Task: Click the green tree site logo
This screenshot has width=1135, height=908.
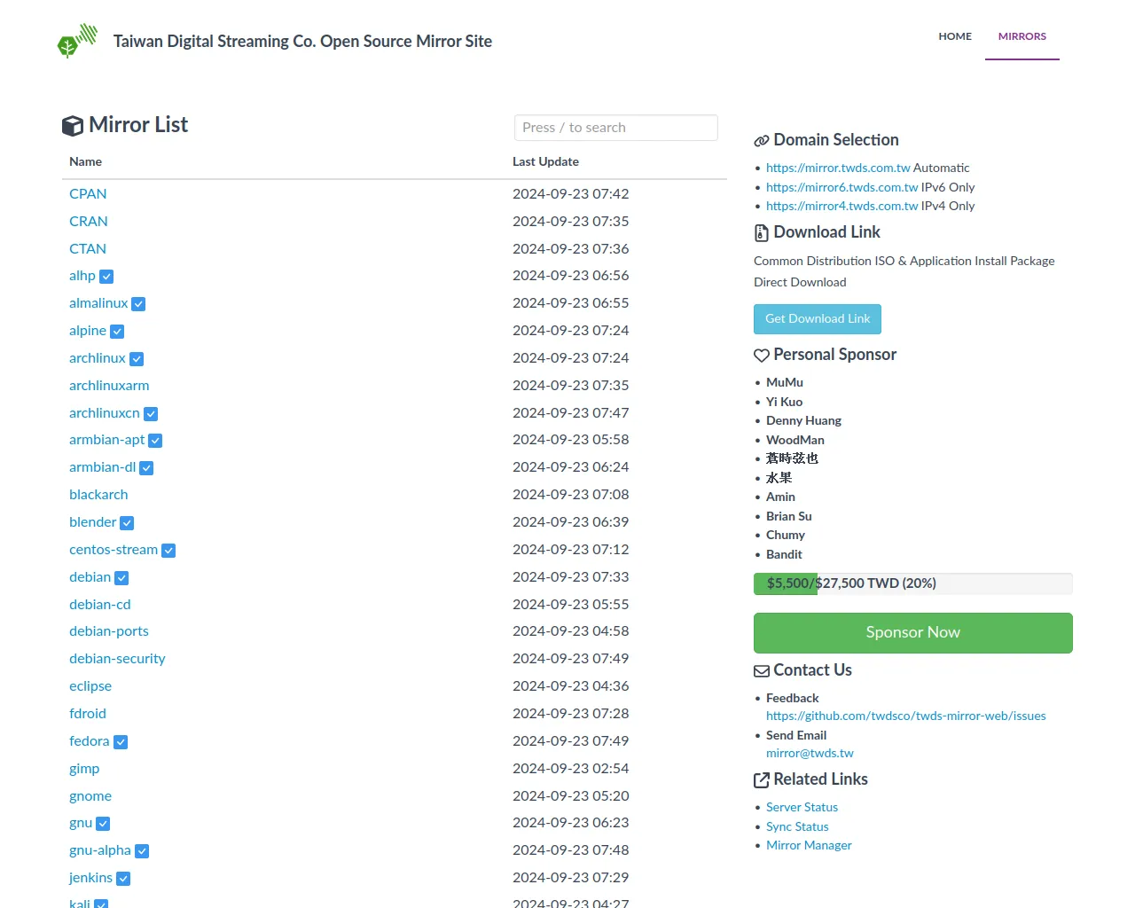Action: coord(76,41)
